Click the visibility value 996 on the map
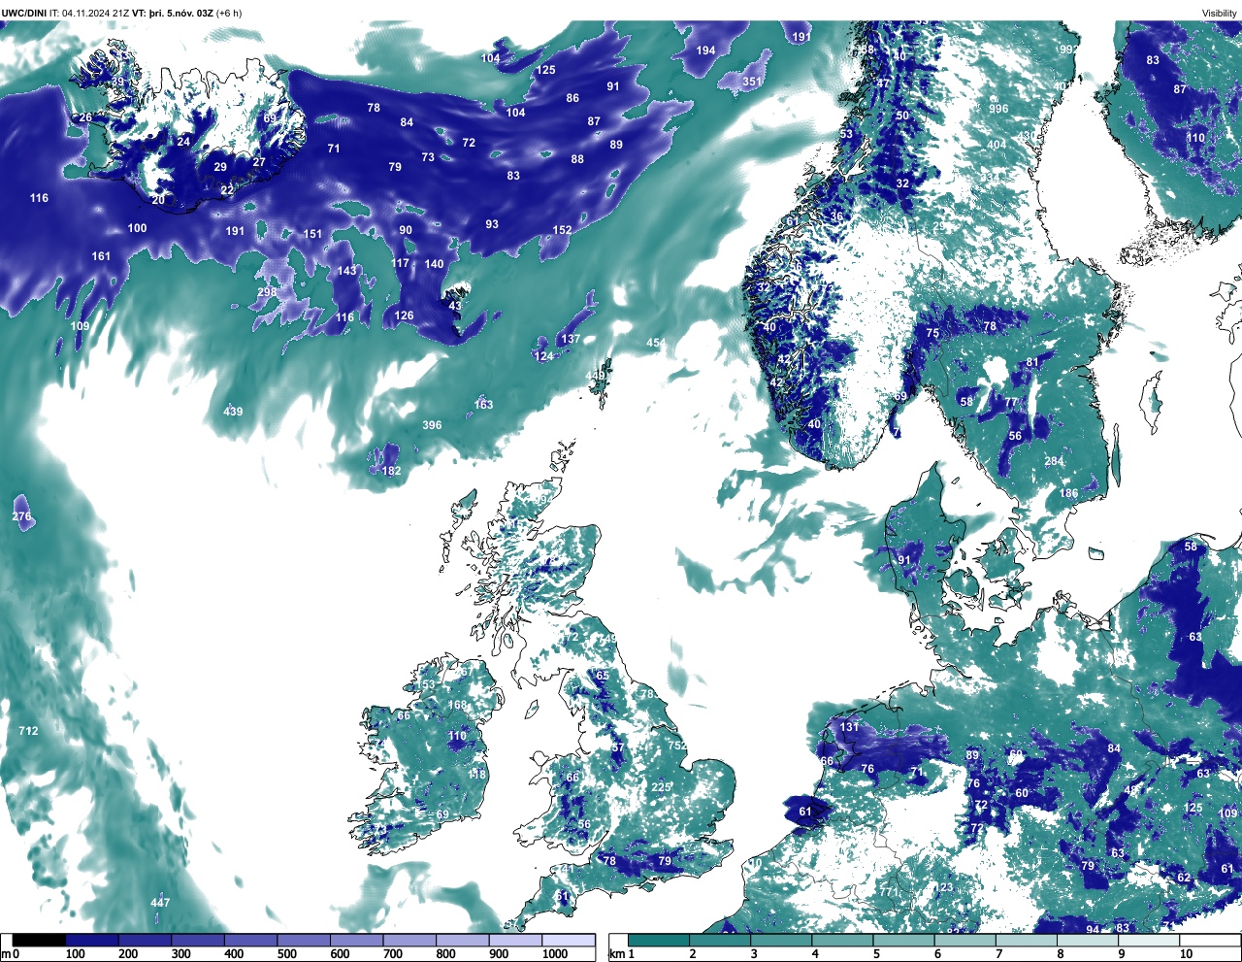Image resolution: width=1242 pixels, height=962 pixels. point(998,110)
